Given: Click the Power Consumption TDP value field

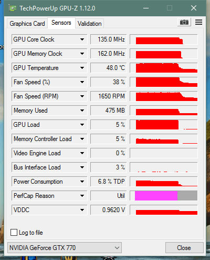Looking at the screenshot, I should [x=108, y=182].
